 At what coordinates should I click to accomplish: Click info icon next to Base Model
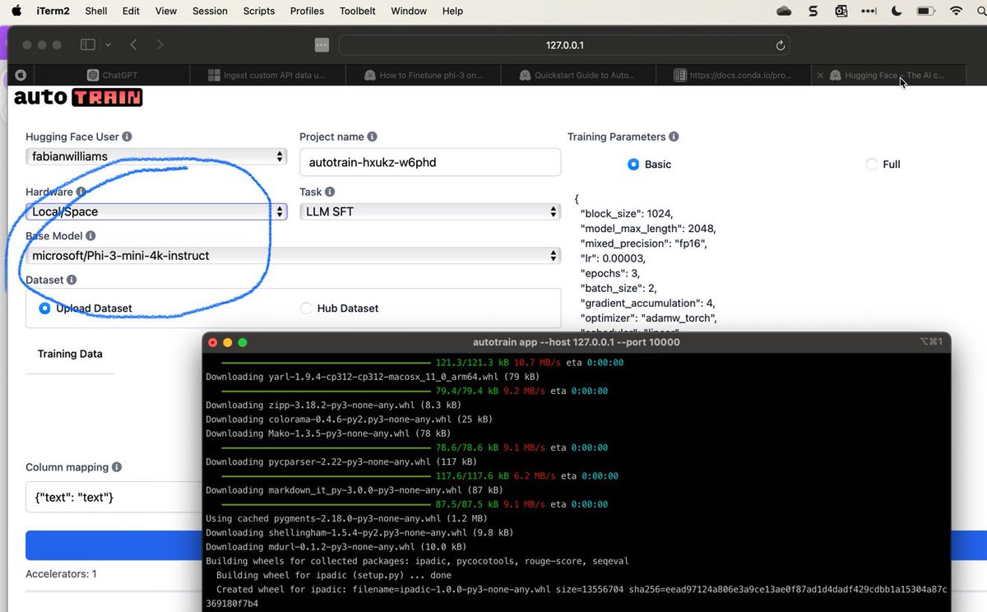(90, 236)
